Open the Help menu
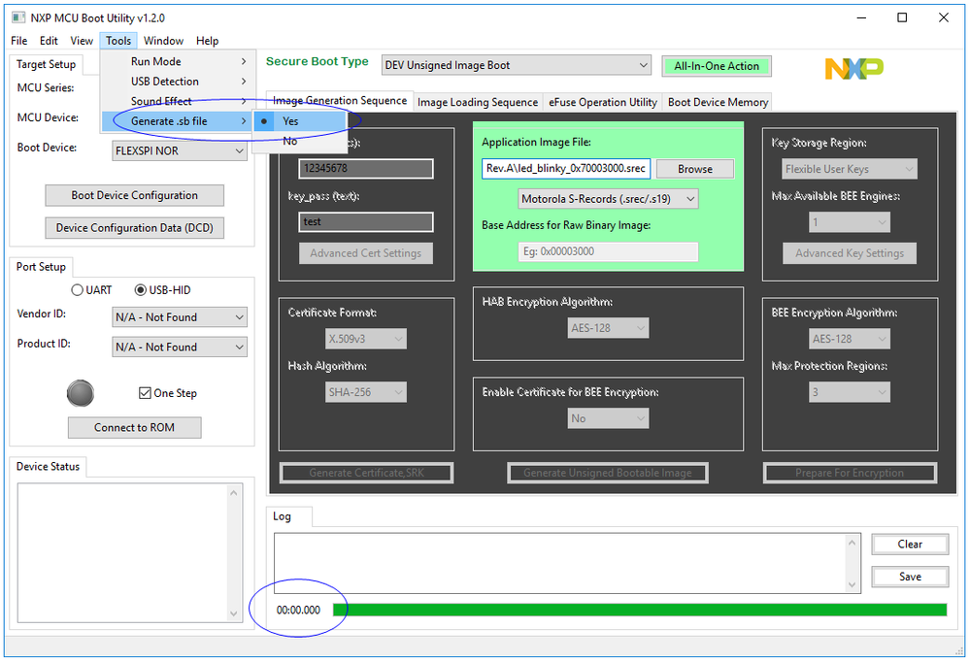The height and width of the screenshot is (662, 970). (207, 41)
